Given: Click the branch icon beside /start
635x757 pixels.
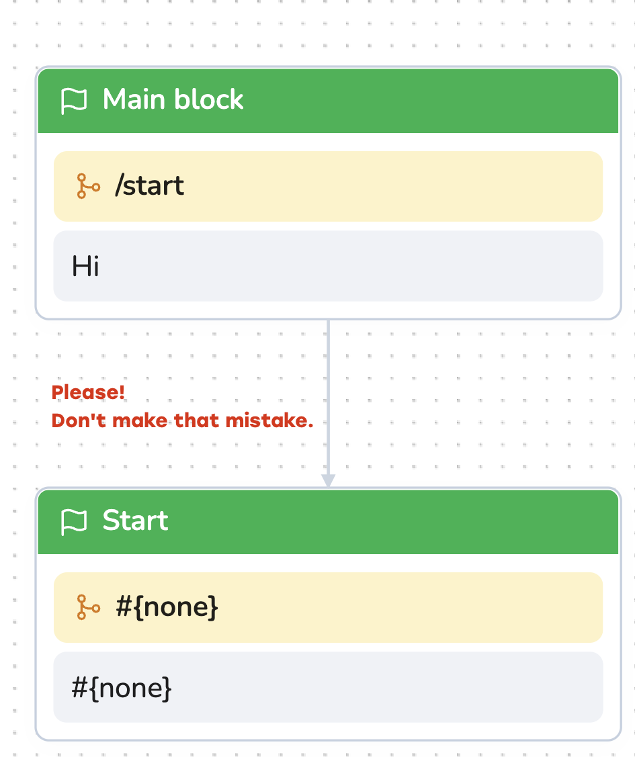Looking at the screenshot, I should tap(88, 186).
